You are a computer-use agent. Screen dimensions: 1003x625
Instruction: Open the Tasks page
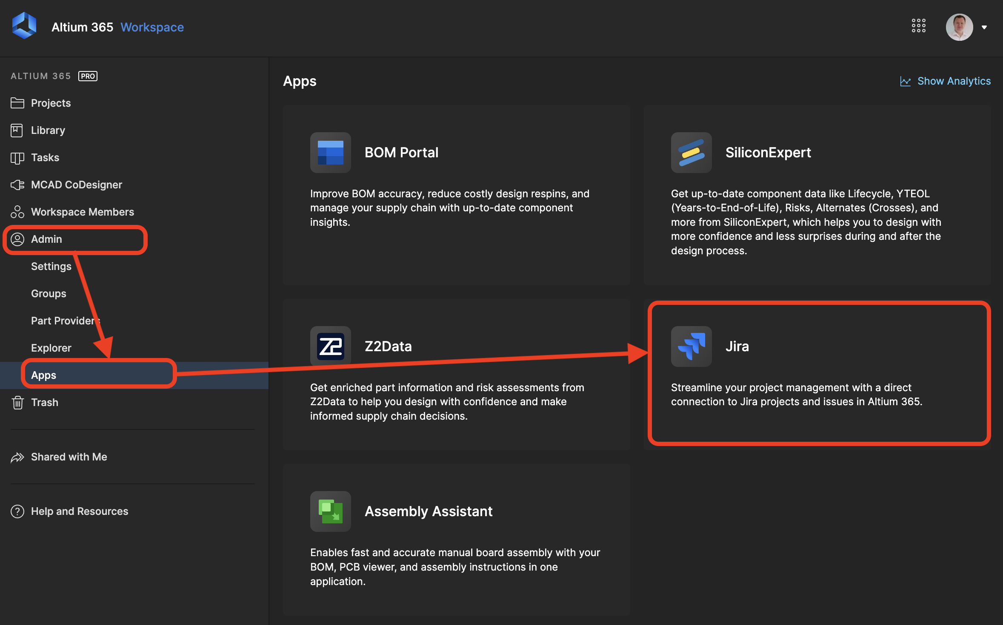pos(45,158)
